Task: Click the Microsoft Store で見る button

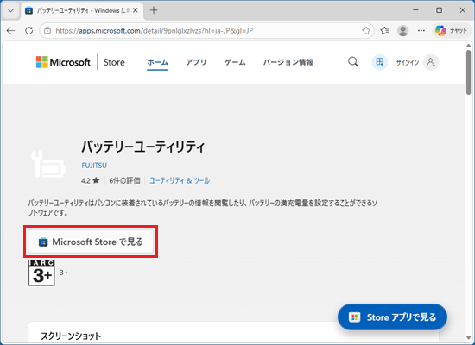Action: coord(91,241)
